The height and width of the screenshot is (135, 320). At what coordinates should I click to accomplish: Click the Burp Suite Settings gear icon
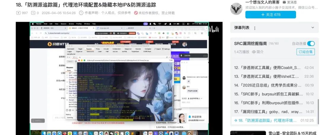[x=163, y=49]
